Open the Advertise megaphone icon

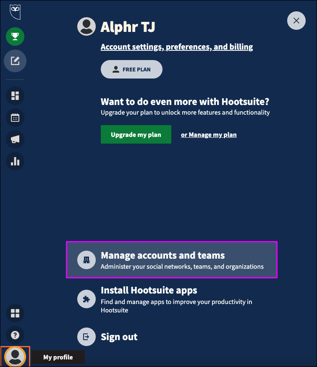15,139
